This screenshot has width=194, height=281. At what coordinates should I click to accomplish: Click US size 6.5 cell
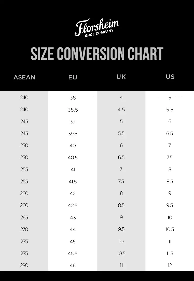(x=170, y=134)
